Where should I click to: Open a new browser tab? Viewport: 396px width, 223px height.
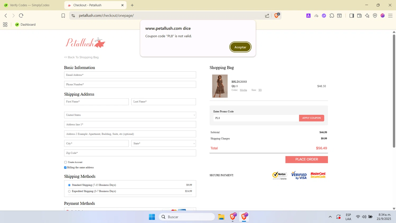pyautogui.click(x=132, y=5)
